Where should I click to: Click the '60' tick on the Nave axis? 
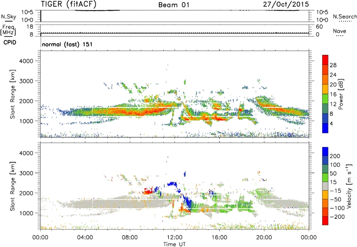319,27
